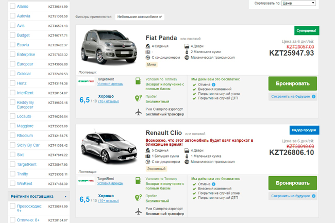The image size is (335, 223).
Task: Click the Europcar supplier name
Action: (25, 64)
